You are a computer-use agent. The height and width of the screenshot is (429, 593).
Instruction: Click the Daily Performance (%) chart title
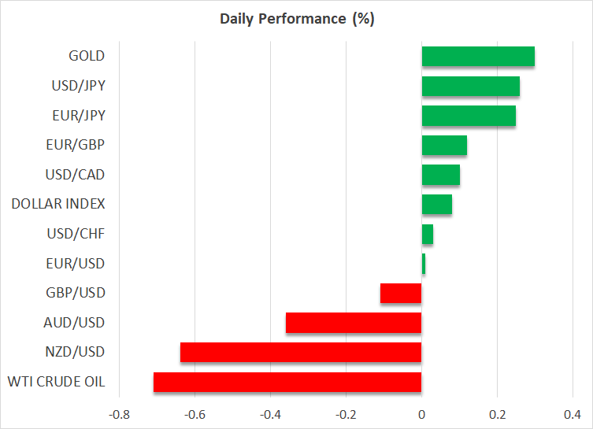pos(296,19)
